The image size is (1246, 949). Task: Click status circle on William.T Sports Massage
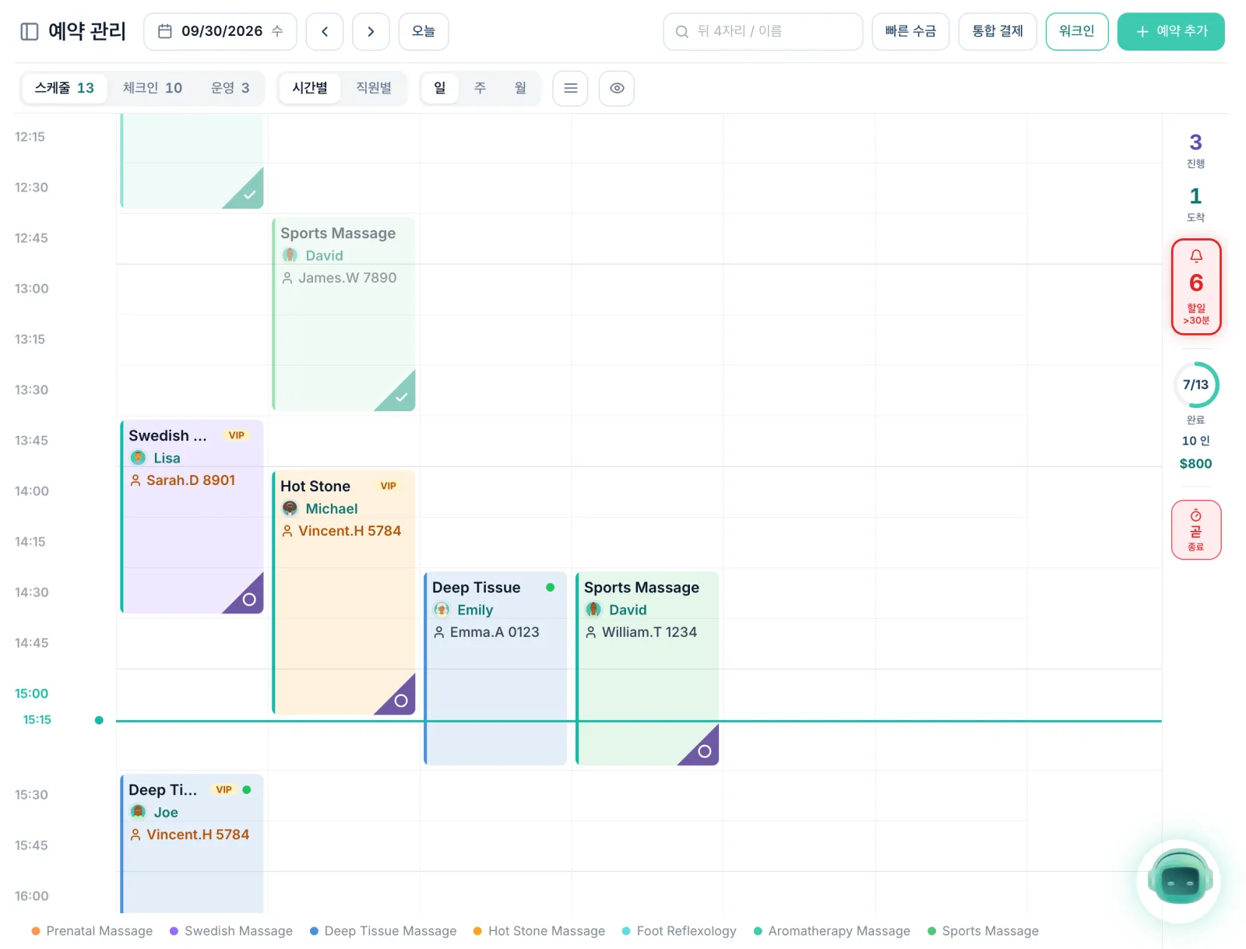point(705,751)
